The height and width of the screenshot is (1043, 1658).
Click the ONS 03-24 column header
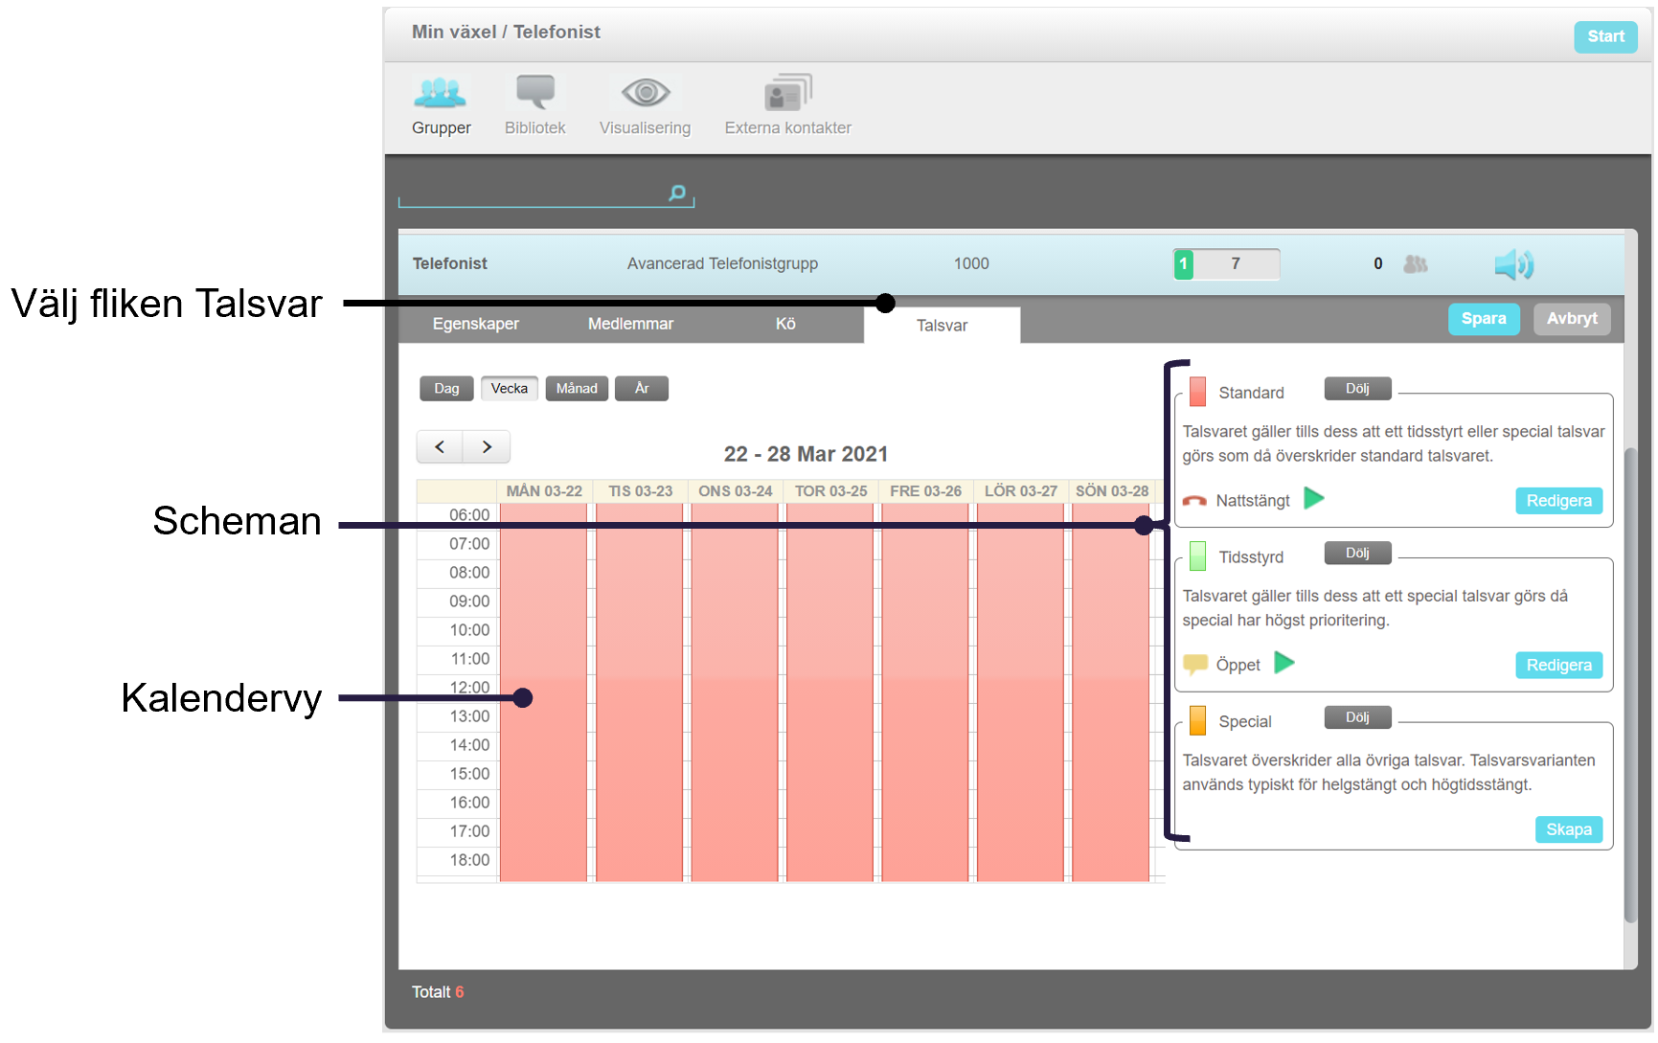click(735, 491)
